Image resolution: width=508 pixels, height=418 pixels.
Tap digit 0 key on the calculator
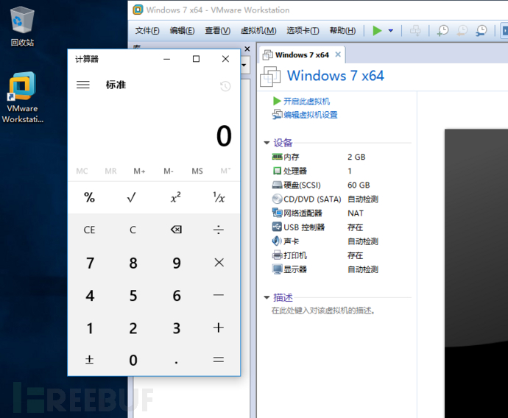click(x=133, y=360)
